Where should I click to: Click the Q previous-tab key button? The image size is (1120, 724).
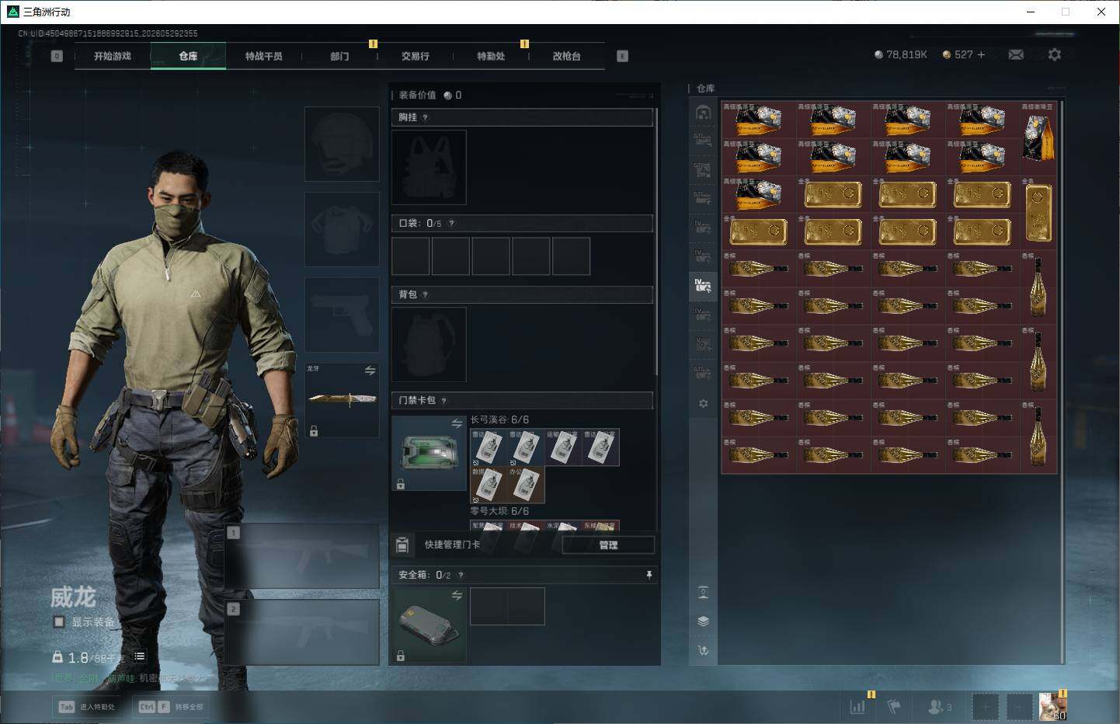tap(57, 56)
